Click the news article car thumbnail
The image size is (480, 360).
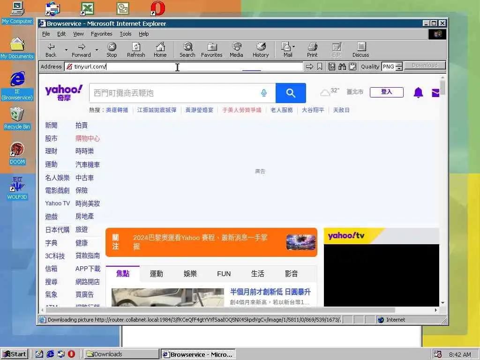[x=168, y=297]
